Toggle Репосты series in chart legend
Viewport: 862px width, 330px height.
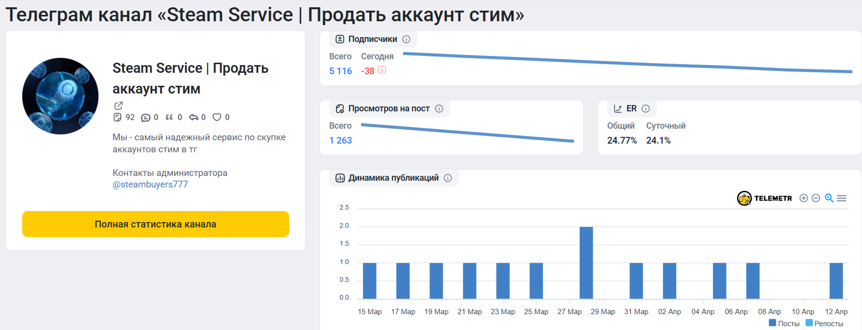click(824, 323)
